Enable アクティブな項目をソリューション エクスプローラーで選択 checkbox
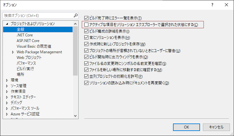This screenshot has width=234, height=136. [87, 25]
